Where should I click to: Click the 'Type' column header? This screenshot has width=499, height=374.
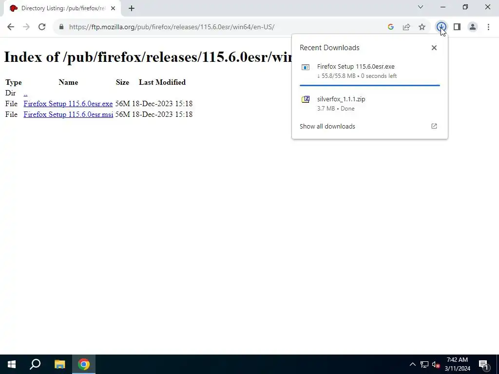[13, 82]
